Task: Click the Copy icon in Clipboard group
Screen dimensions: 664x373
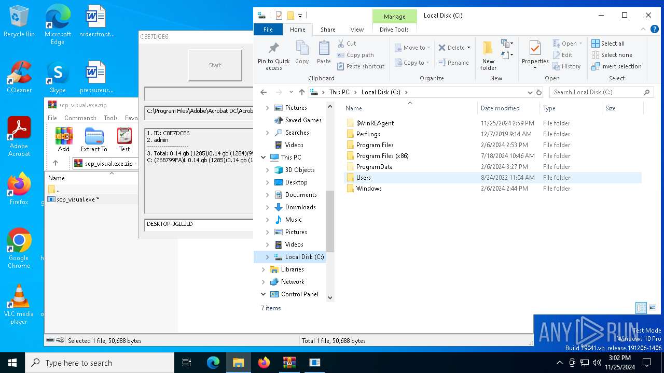Action: [302, 52]
